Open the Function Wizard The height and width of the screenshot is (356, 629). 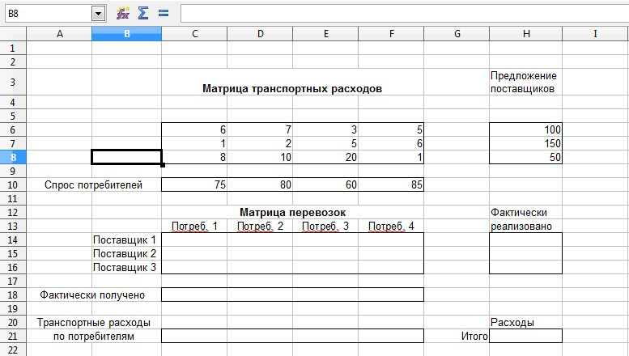(123, 13)
